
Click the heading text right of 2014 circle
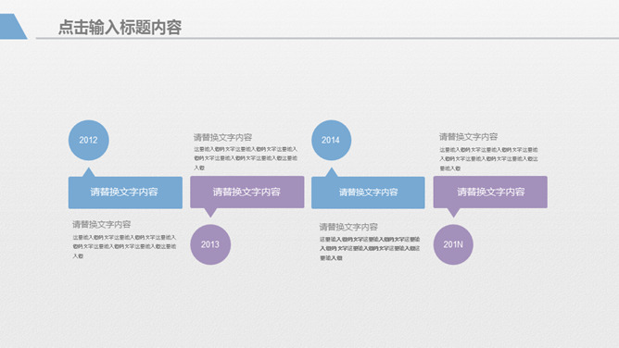point(468,137)
